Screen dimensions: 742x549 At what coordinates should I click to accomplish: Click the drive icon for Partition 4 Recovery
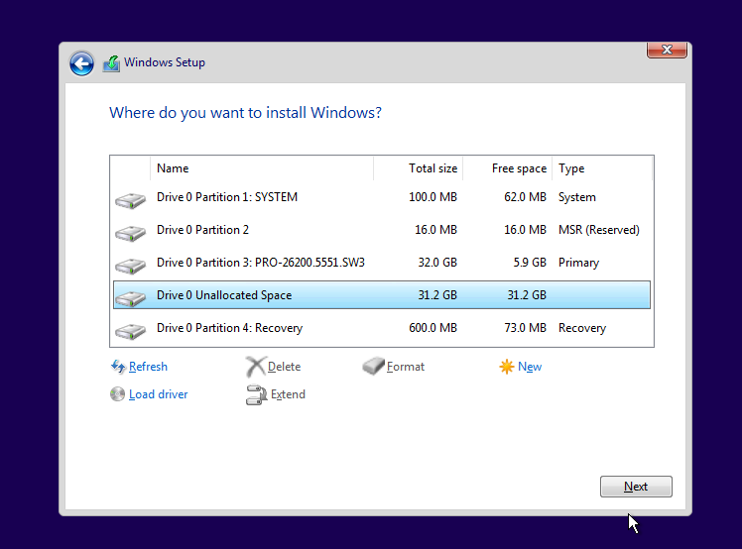[130, 331]
